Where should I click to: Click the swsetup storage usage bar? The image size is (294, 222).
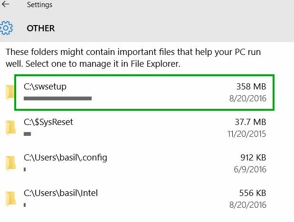pyautogui.click(x=57, y=98)
